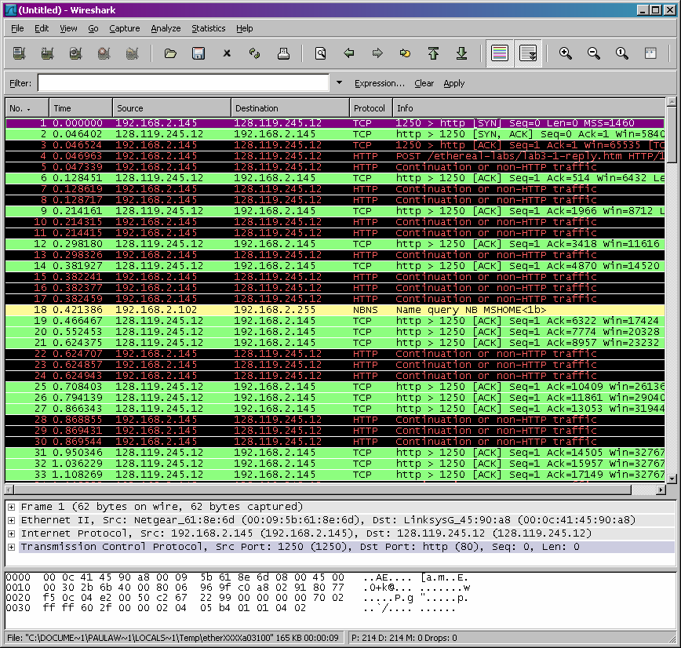The width and height of the screenshot is (681, 648).
Task: List available capture interfaces
Action: pos(17,53)
